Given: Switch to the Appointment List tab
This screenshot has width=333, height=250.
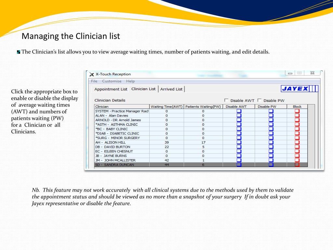Looking at the screenshot, I should coord(111,89).
